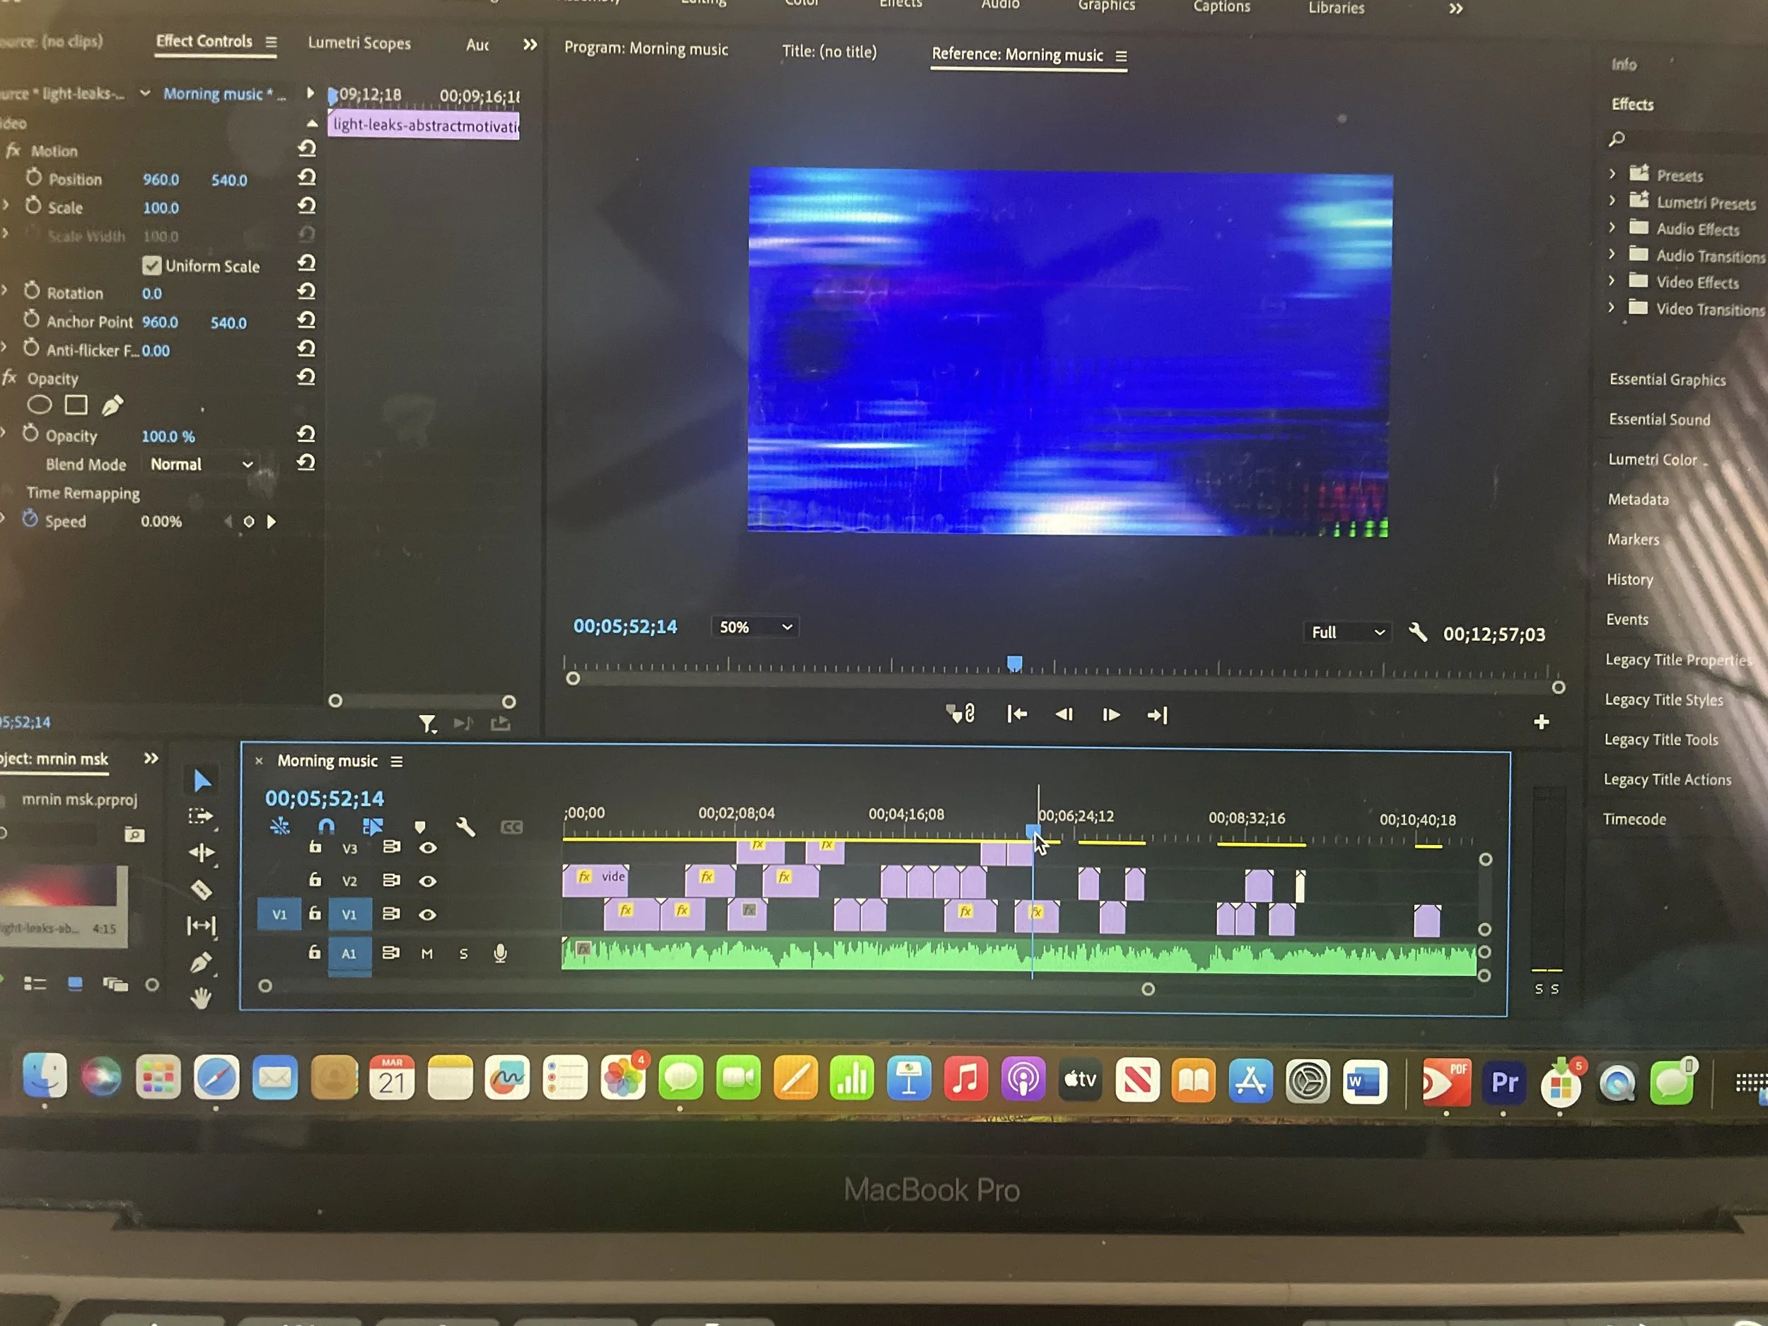1768x1326 pixels.
Task: Switch to Program: Morning music tab
Action: (646, 49)
